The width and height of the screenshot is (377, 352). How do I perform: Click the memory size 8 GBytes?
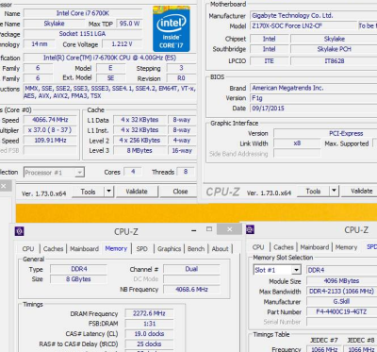pyautogui.click(x=78, y=279)
